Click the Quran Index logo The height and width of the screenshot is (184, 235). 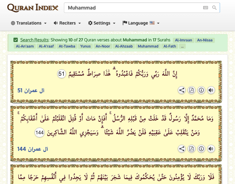point(32,8)
